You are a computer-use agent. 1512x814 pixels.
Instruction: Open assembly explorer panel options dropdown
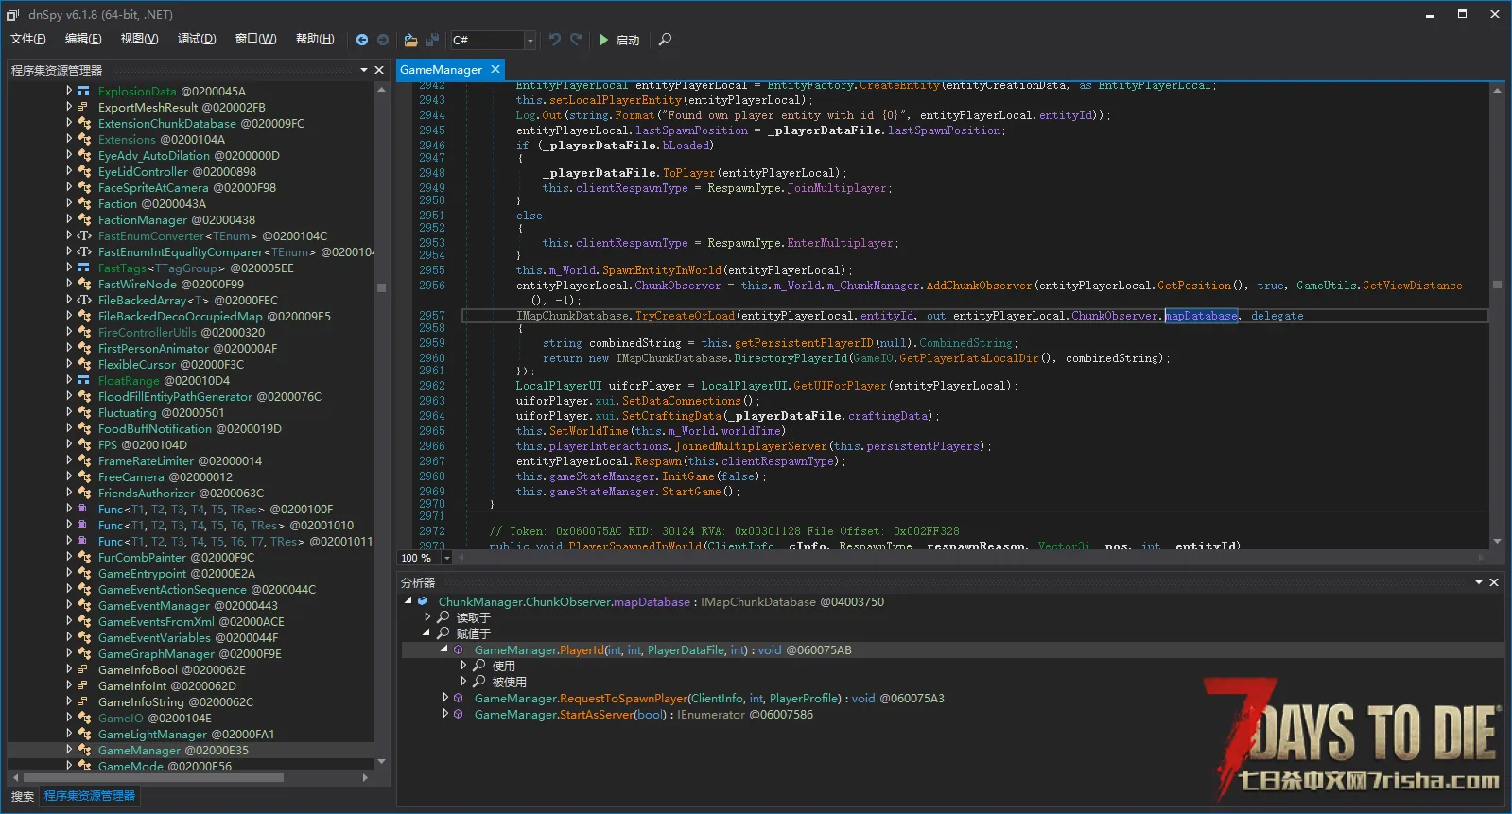(x=364, y=70)
